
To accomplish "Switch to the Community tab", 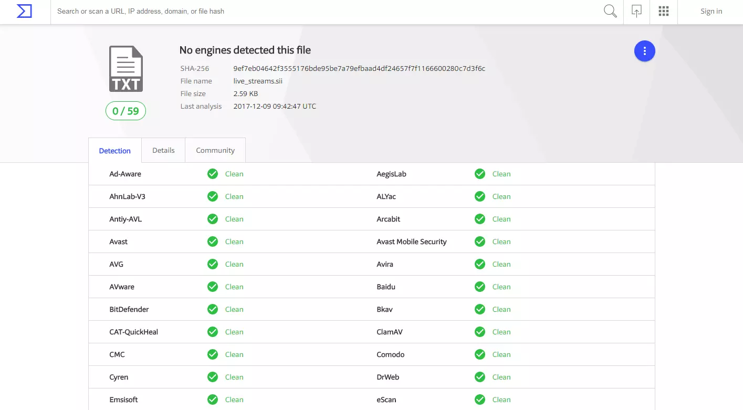I will 215,150.
